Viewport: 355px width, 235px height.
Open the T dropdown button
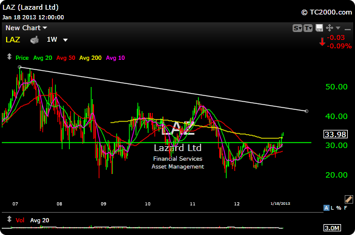308,28
